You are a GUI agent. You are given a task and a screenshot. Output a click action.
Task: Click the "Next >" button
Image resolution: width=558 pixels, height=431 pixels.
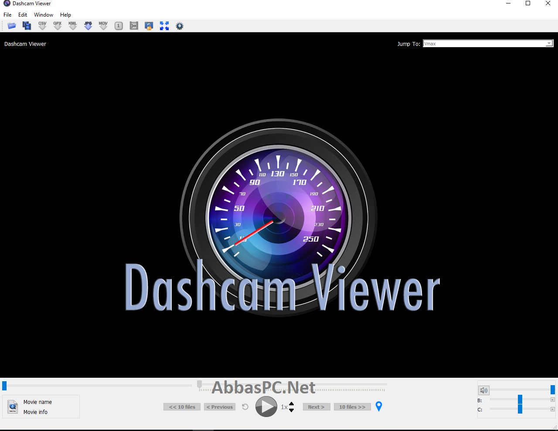point(316,407)
